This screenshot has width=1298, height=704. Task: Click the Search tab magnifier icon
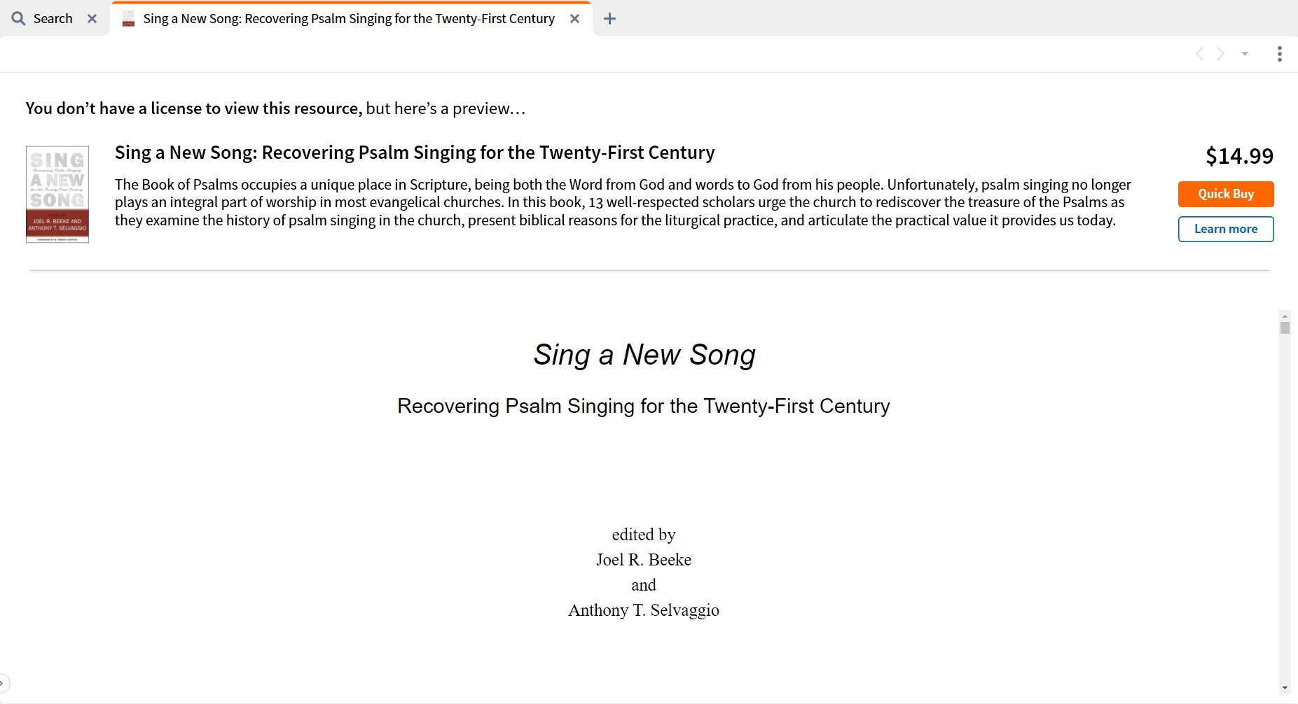(18, 19)
